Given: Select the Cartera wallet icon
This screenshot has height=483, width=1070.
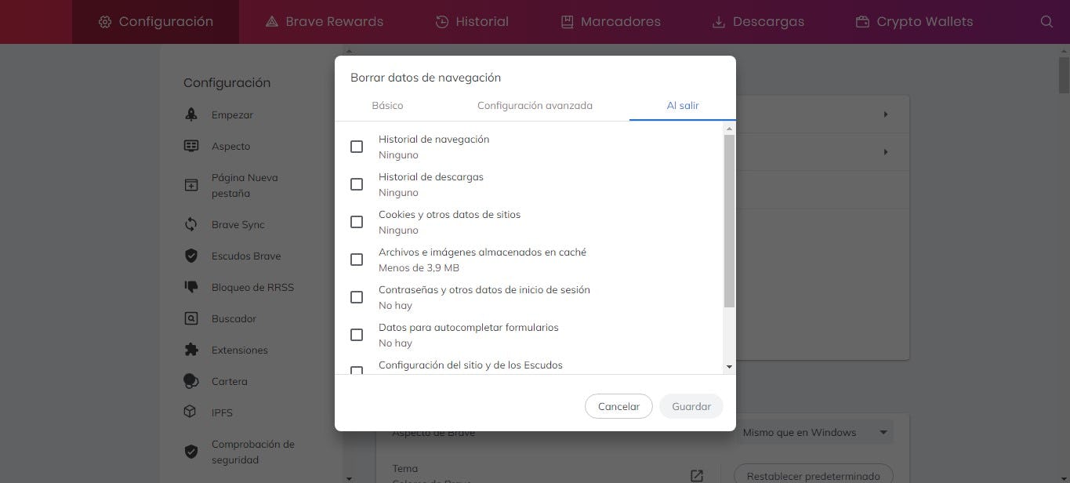Looking at the screenshot, I should coord(190,381).
